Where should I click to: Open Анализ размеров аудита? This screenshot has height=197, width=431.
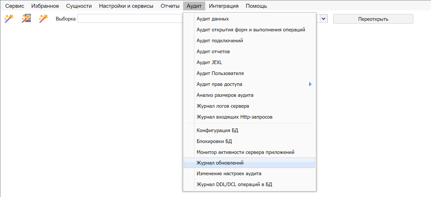pyautogui.click(x=249, y=95)
